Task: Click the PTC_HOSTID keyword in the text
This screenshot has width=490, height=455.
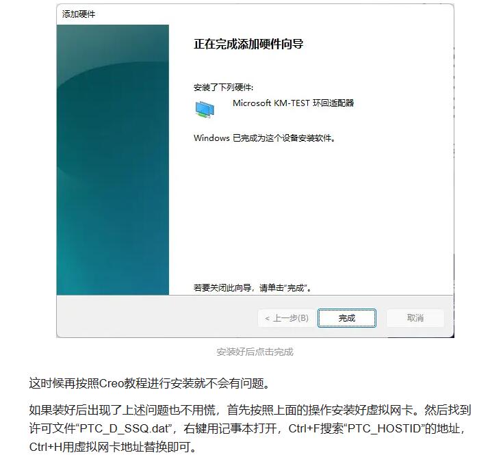Action: (384, 428)
